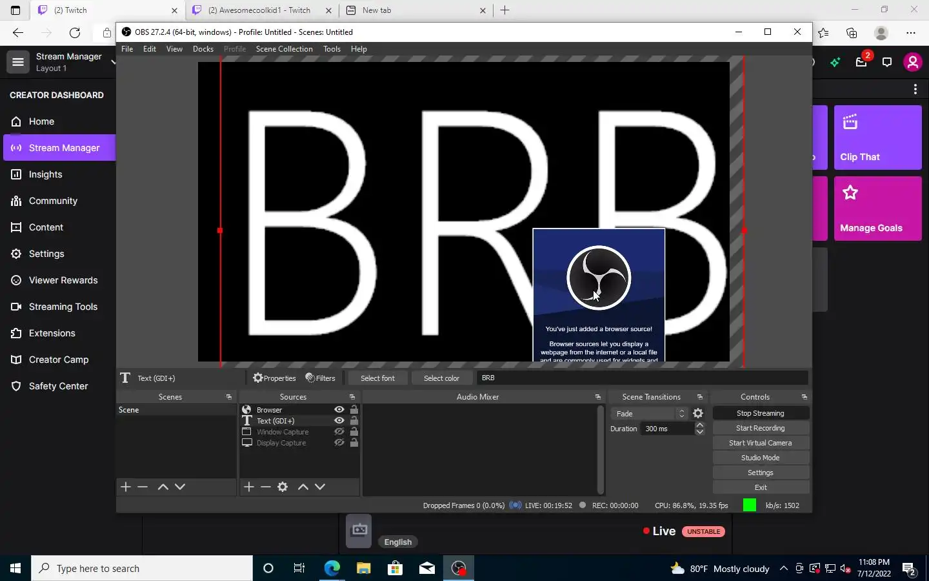Screen dimensions: 929x581
Task: Open source Properties in the source toolbar
Action: (274, 378)
